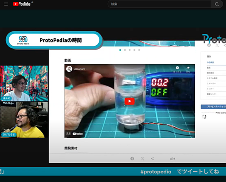Share on Facebook from the bottom bar
Screen dimensions: 226x182
[132, 158]
